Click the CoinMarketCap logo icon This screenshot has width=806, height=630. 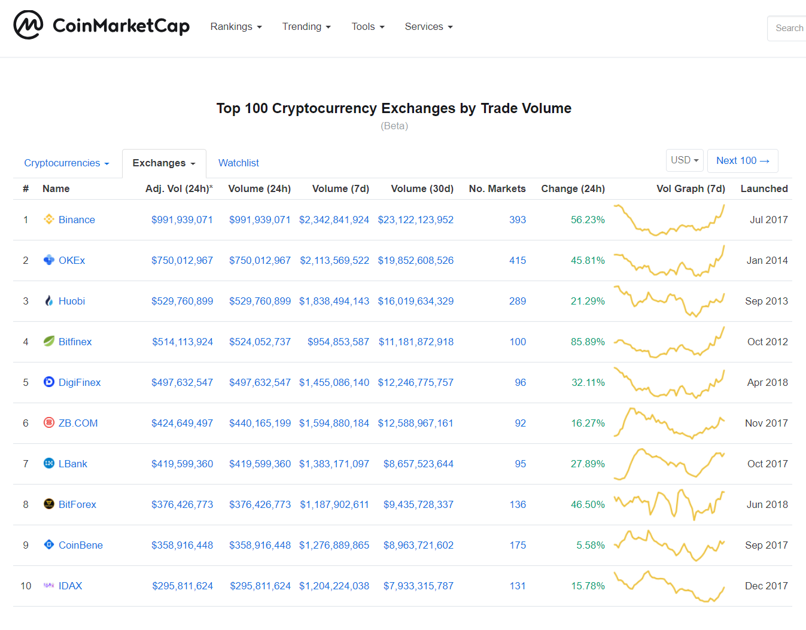[28, 25]
